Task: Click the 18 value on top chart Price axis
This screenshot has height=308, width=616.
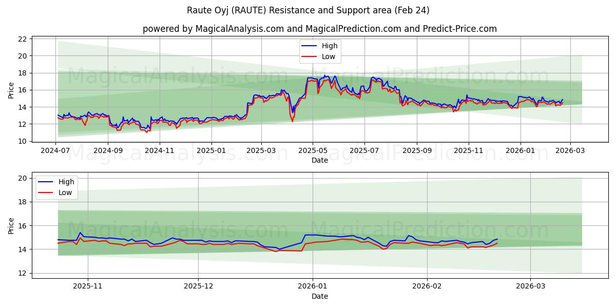Action: pyautogui.click(x=24, y=73)
